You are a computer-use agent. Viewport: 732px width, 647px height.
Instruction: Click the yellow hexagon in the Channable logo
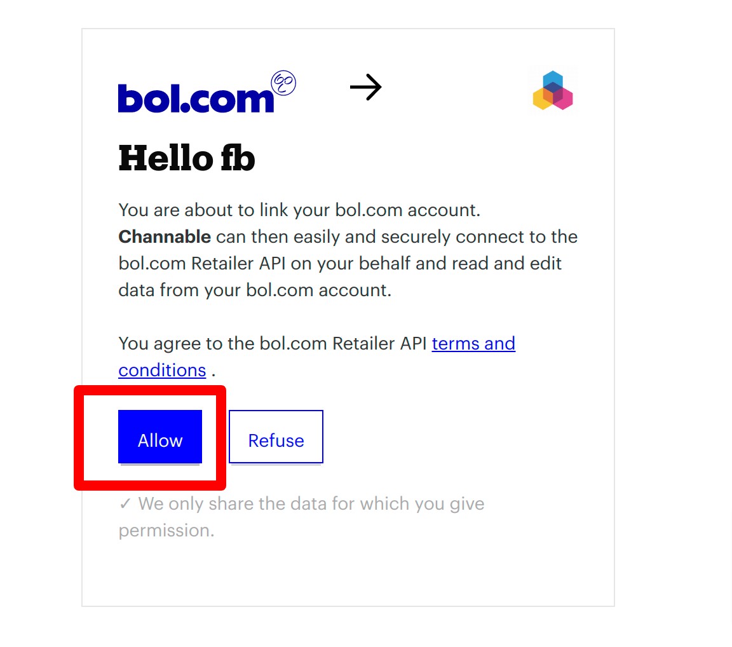click(542, 99)
